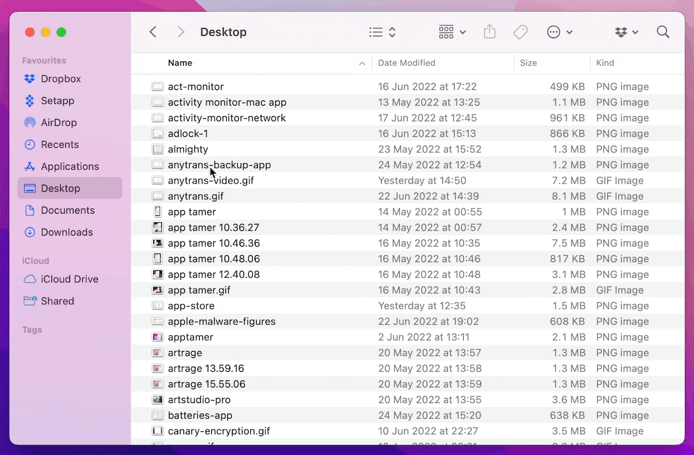Viewport: 694px width, 455px height.
Task: Open iCloud Drive in the sidebar
Action: point(69,279)
